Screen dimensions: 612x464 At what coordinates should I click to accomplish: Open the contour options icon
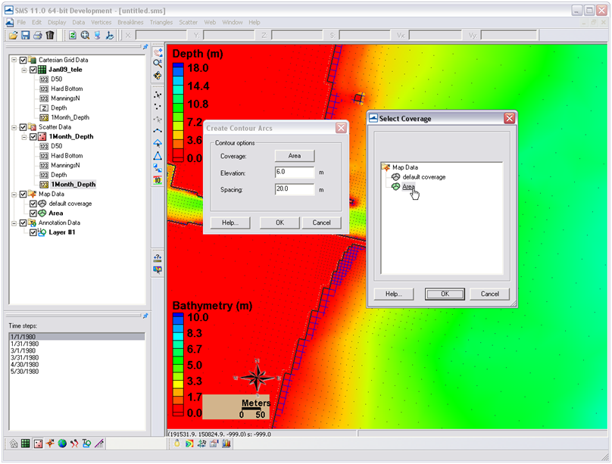click(189, 444)
